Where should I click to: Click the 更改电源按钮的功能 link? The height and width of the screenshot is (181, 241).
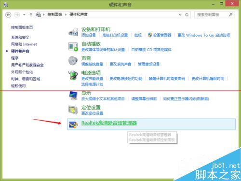(126, 79)
